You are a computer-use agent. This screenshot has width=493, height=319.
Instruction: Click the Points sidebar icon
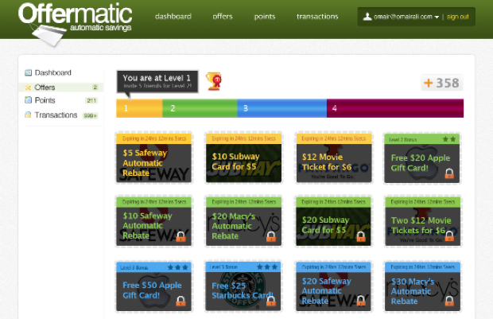pos(29,101)
